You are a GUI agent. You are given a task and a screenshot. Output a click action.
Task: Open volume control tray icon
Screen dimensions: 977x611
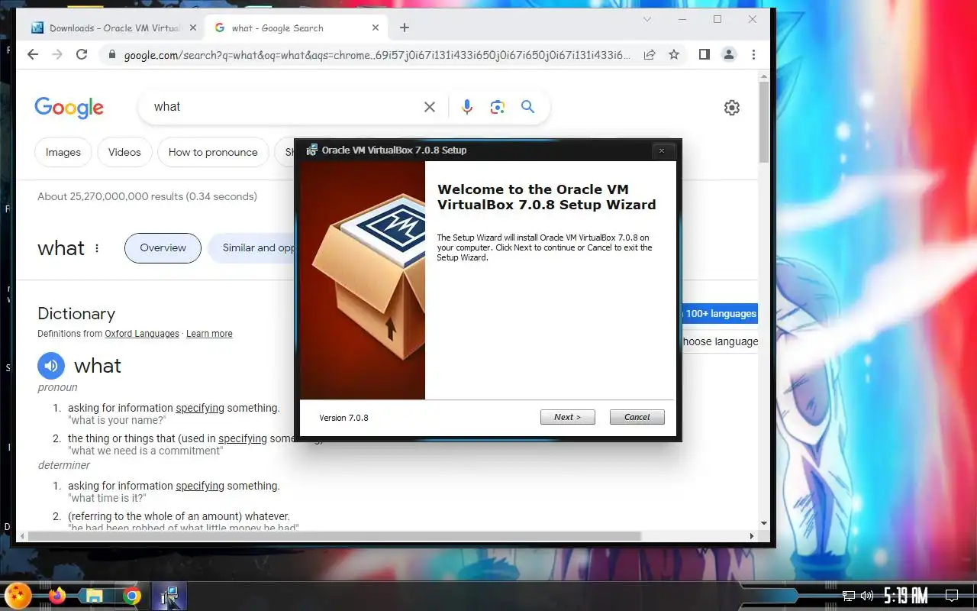867,596
